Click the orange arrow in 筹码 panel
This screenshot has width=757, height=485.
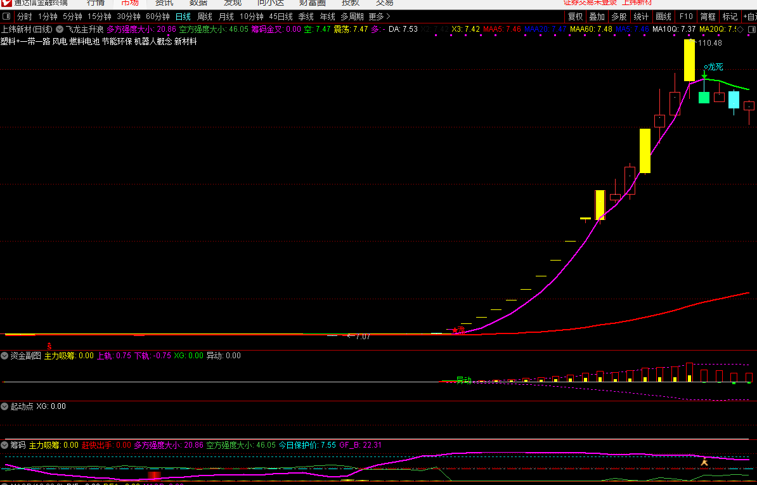704,463
